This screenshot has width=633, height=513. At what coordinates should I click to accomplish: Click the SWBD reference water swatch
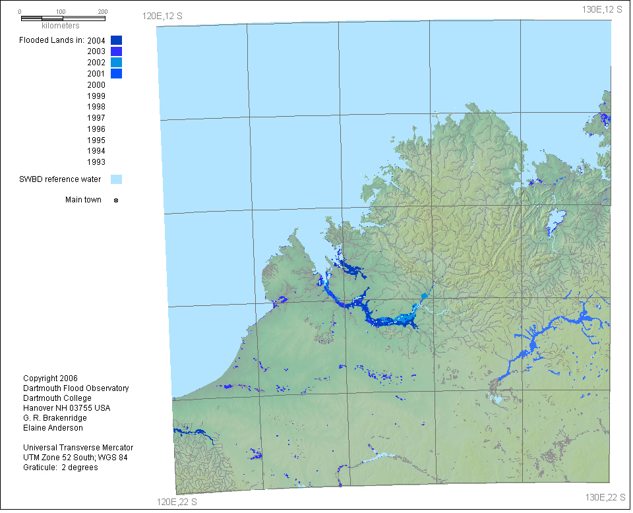(x=116, y=179)
